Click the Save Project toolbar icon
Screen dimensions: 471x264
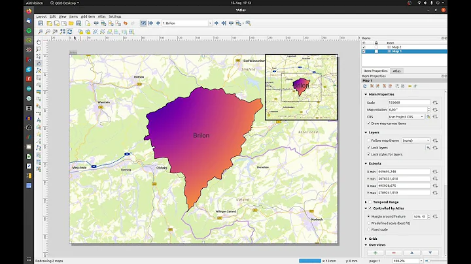41,23
